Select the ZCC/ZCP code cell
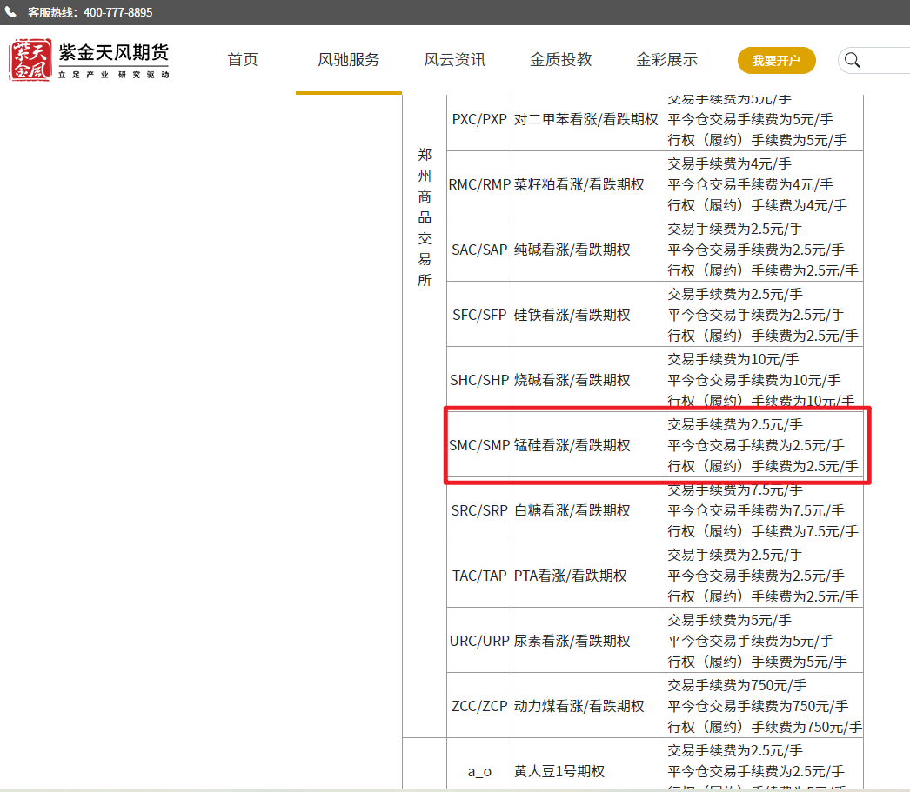The image size is (910, 792). point(479,706)
